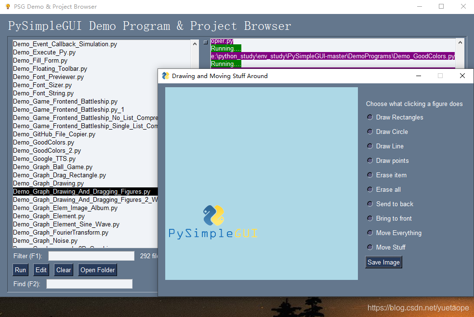Minimize the Drawing and Moving Stuff Around window

(x=419, y=76)
